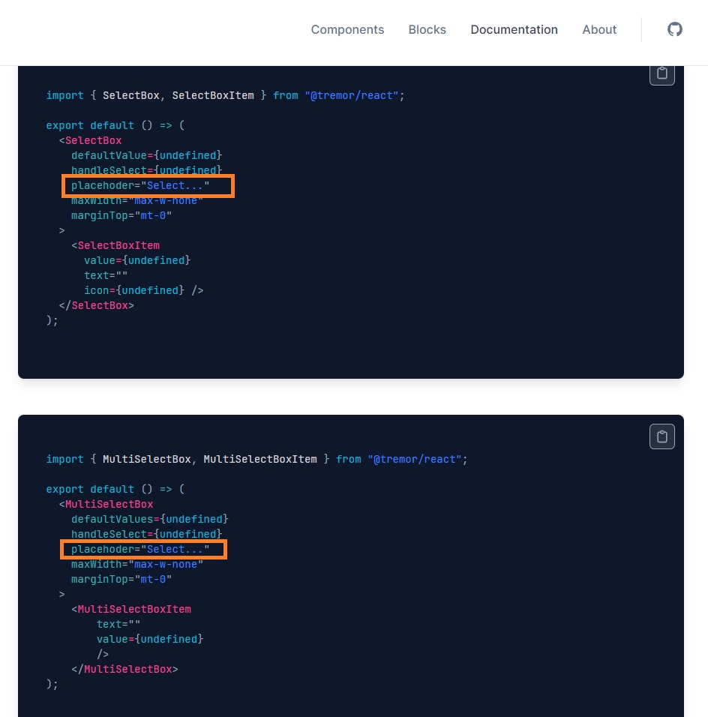Screen dimensions: 708x717
Task: Click text="" under SelectBoxItem
Action: pyautogui.click(x=106, y=275)
